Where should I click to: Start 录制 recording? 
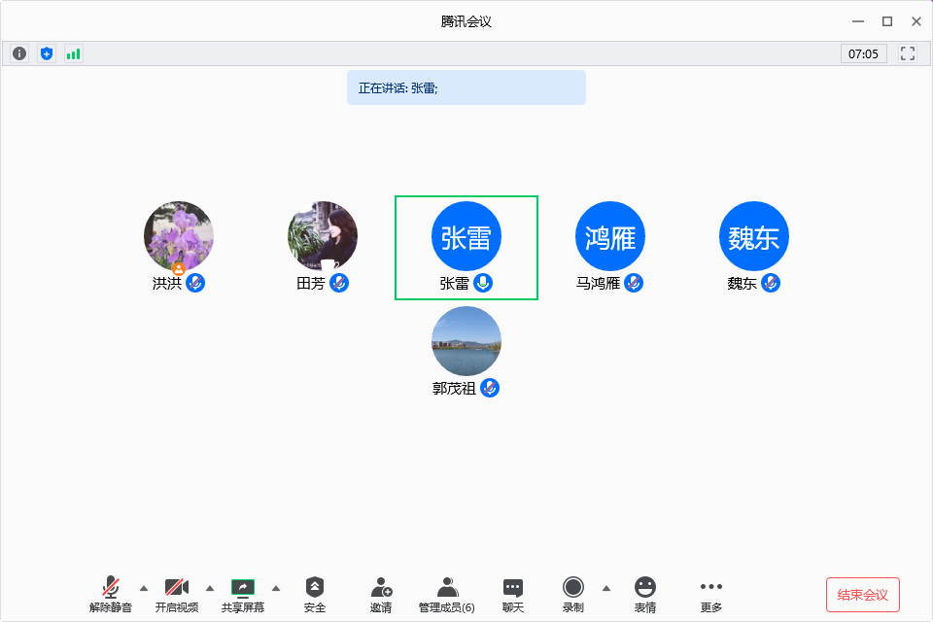tap(573, 593)
